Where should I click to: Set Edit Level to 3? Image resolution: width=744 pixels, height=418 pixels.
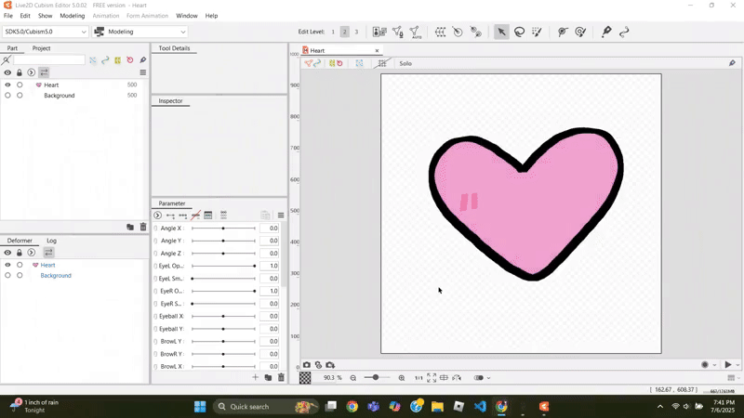(356, 32)
